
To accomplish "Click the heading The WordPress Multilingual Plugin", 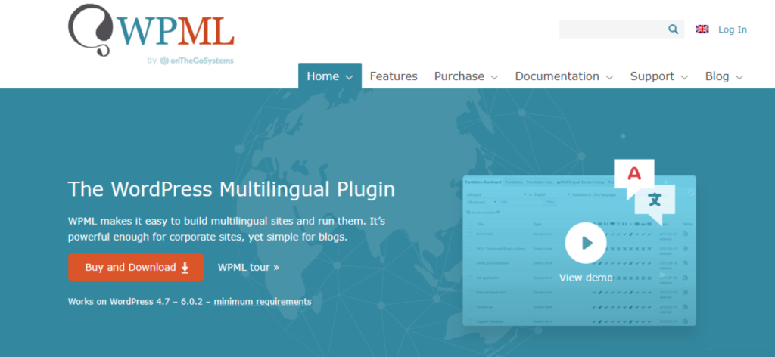I will pos(232,189).
